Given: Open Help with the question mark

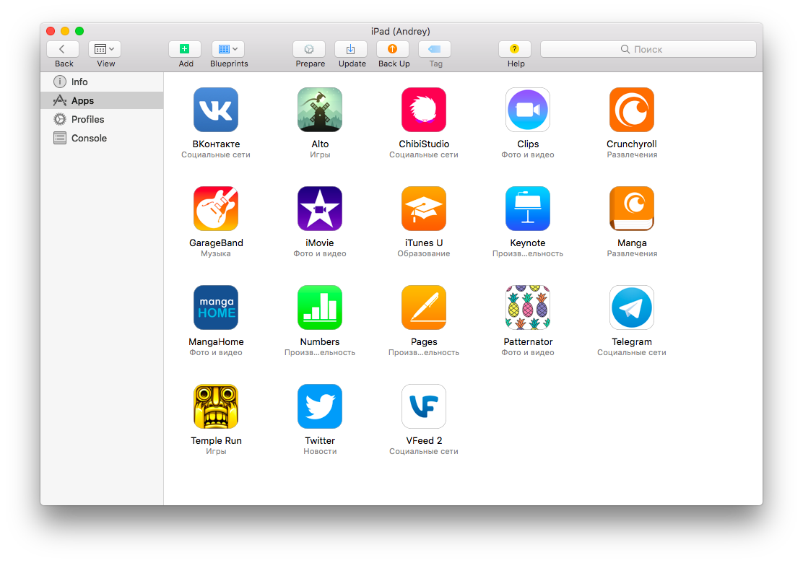Looking at the screenshot, I should pos(515,49).
